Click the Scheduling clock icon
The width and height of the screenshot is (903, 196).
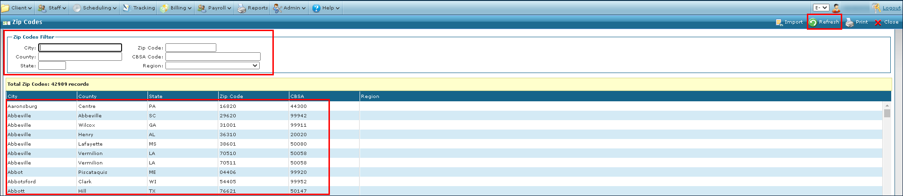tap(77, 8)
